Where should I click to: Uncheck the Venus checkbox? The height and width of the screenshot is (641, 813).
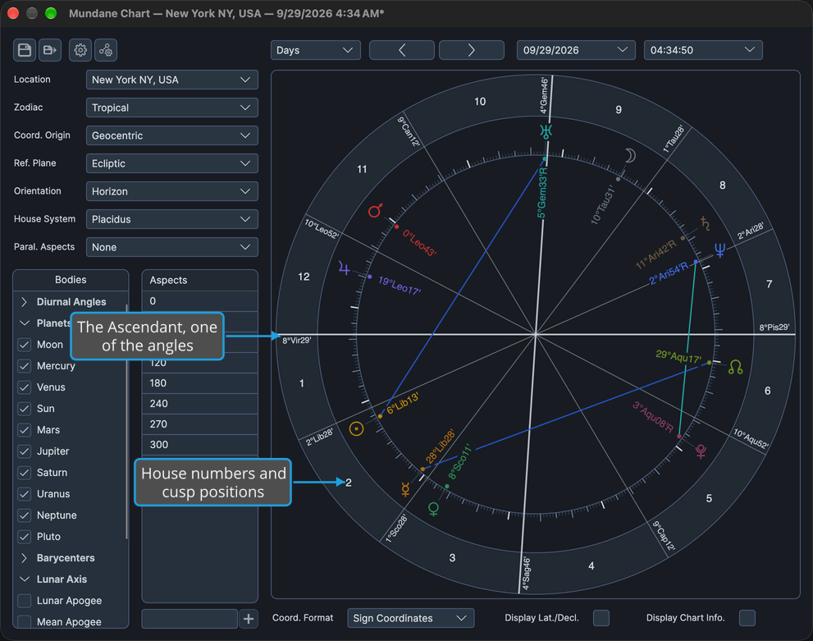click(25, 387)
